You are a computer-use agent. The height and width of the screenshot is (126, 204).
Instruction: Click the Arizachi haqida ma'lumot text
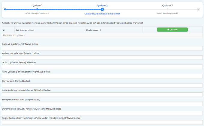pos(37,13)
